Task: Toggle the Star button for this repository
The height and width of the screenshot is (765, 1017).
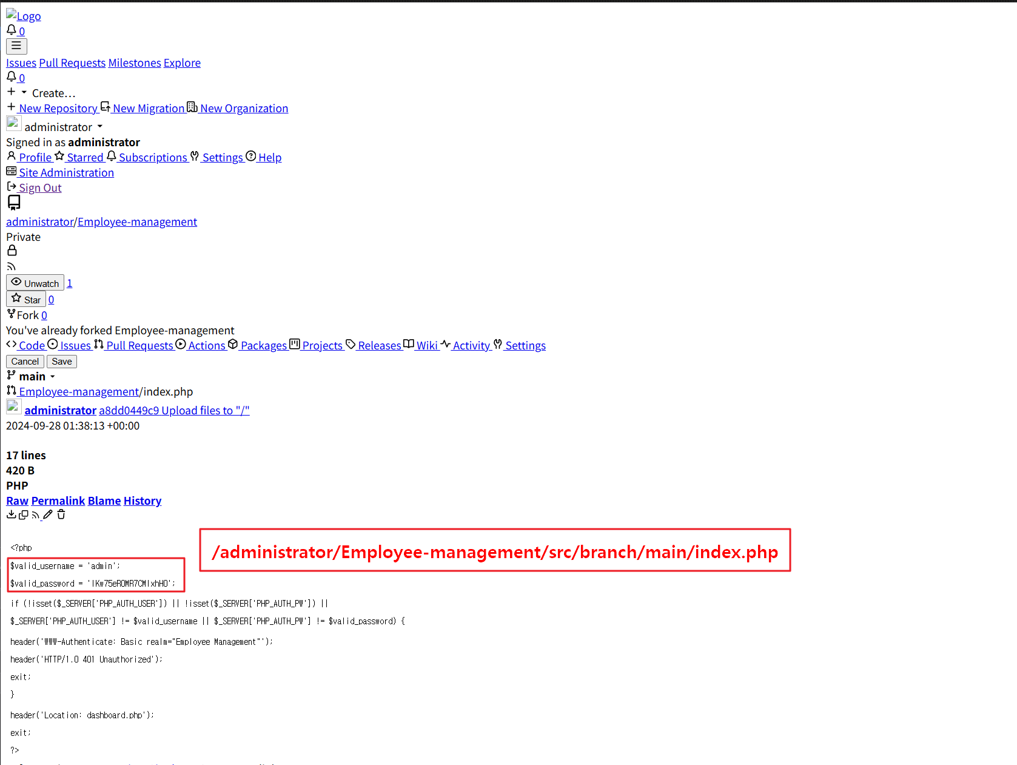Action: [26, 299]
